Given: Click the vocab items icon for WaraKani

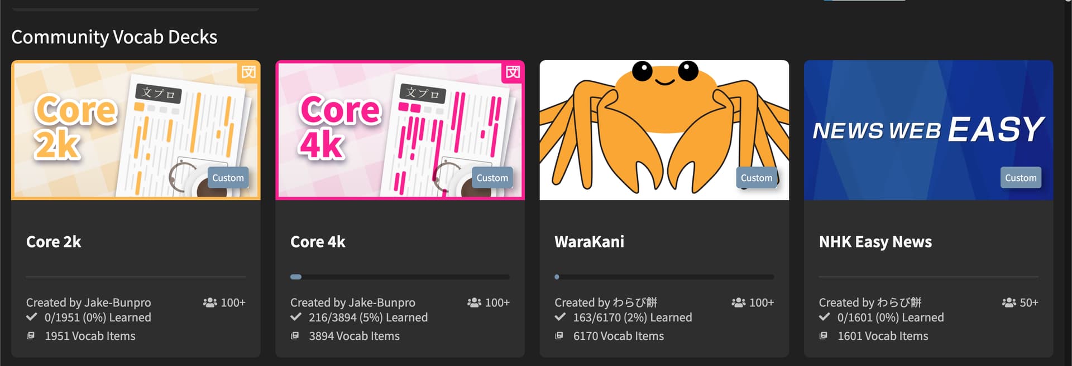Looking at the screenshot, I should point(559,336).
